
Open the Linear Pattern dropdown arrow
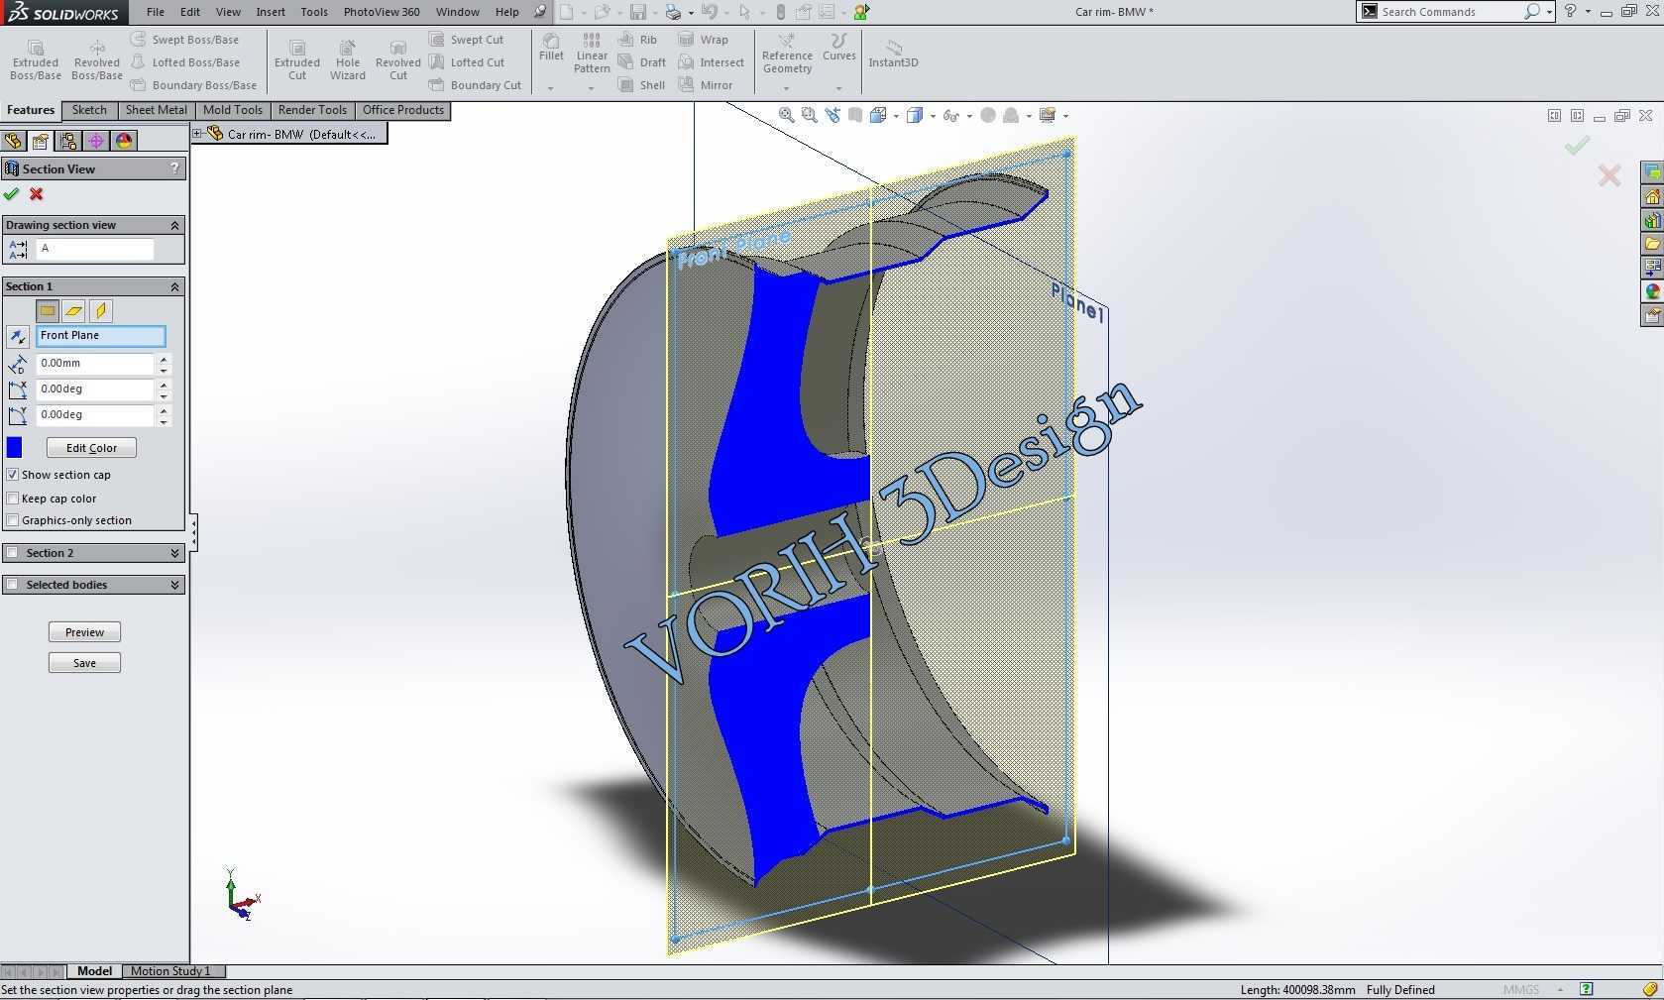[592, 88]
